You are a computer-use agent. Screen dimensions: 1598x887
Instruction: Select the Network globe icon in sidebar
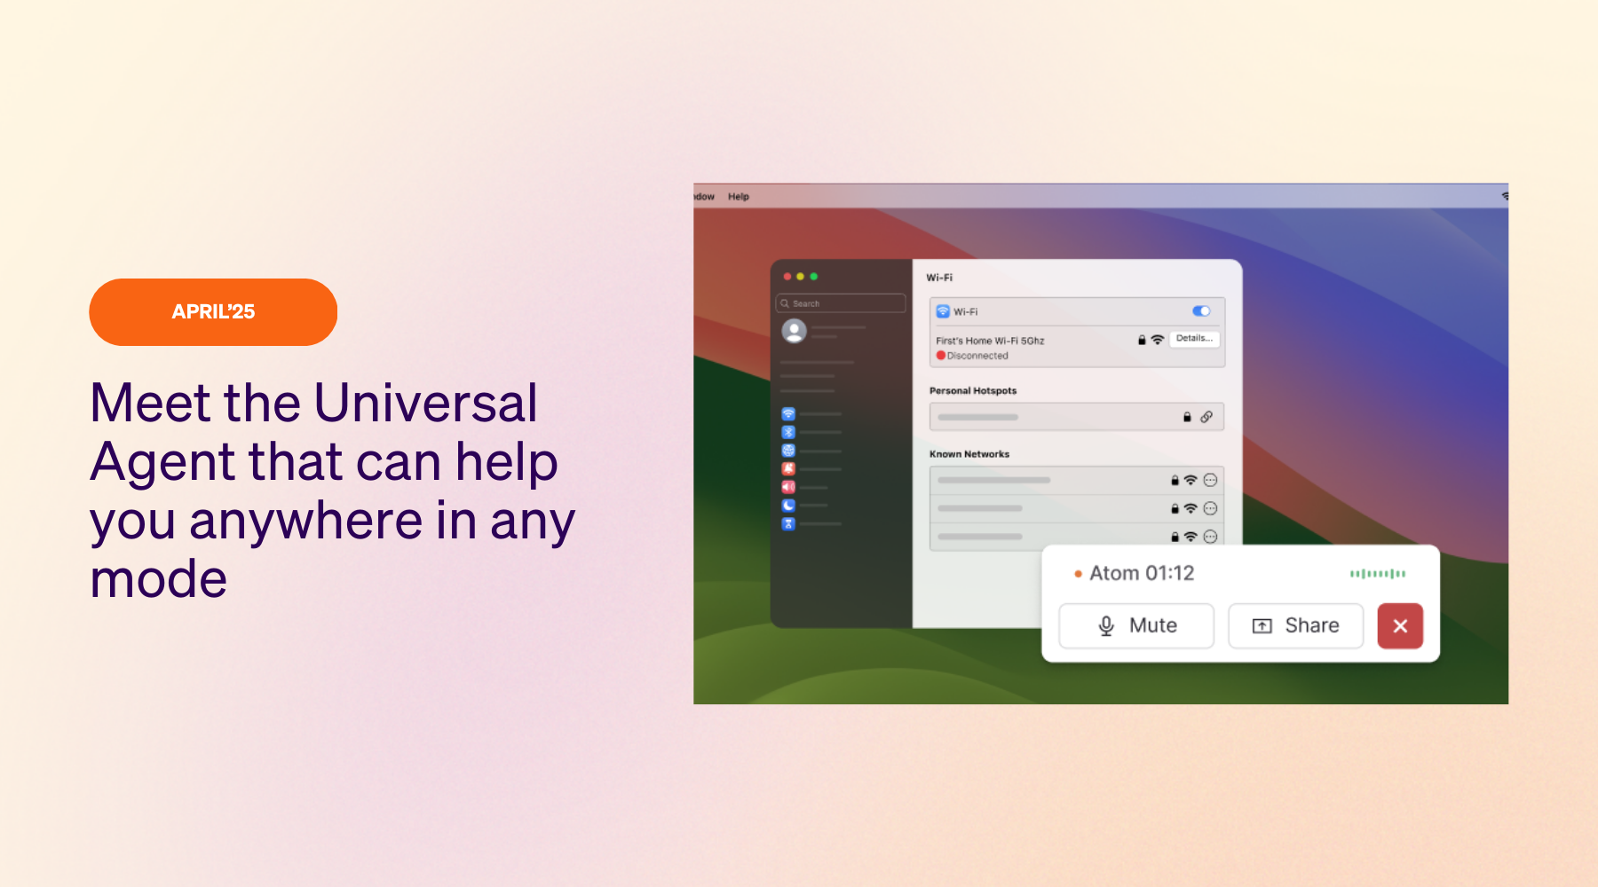pyautogui.click(x=788, y=451)
